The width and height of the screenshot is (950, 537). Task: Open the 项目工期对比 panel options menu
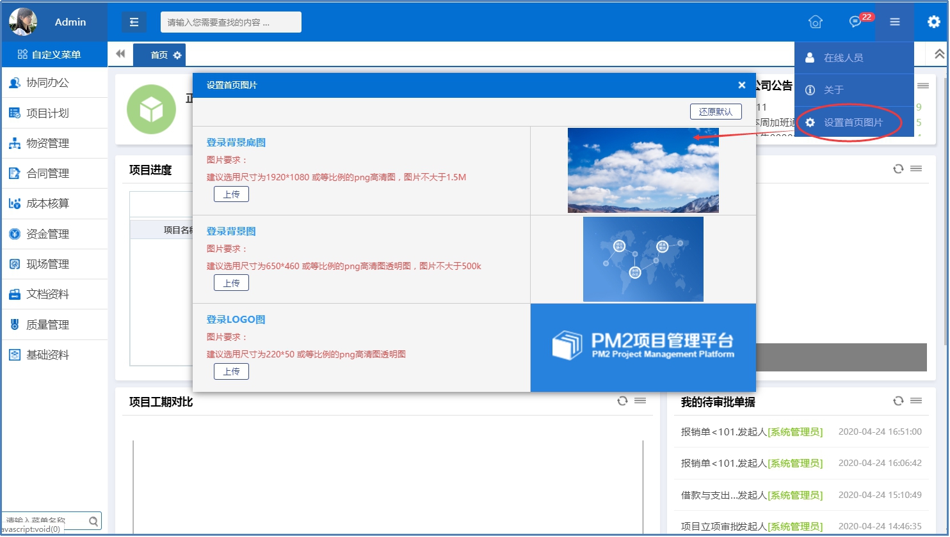(640, 401)
